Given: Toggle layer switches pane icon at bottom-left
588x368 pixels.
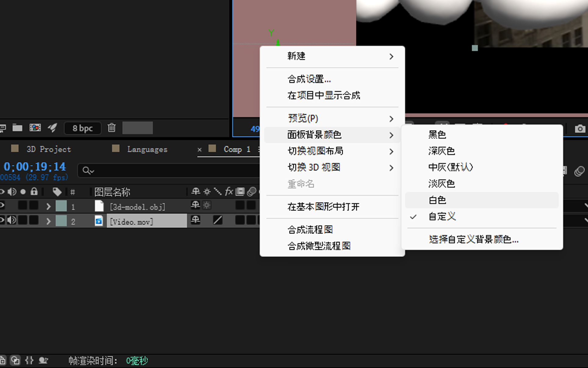Looking at the screenshot, I should [2, 360].
